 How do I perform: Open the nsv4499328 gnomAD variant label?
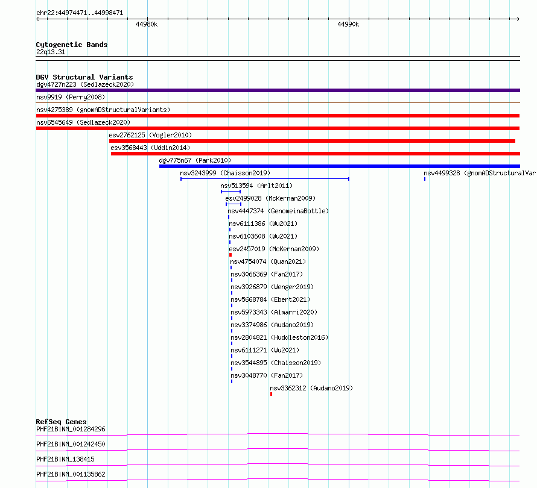480,173
